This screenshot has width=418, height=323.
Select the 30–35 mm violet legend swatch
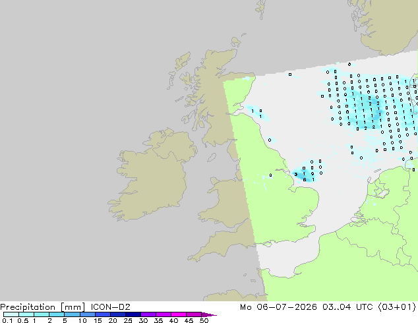pyautogui.click(x=148, y=314)
